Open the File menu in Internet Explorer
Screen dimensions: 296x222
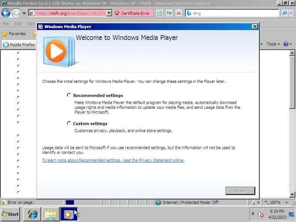coord(6,24)
